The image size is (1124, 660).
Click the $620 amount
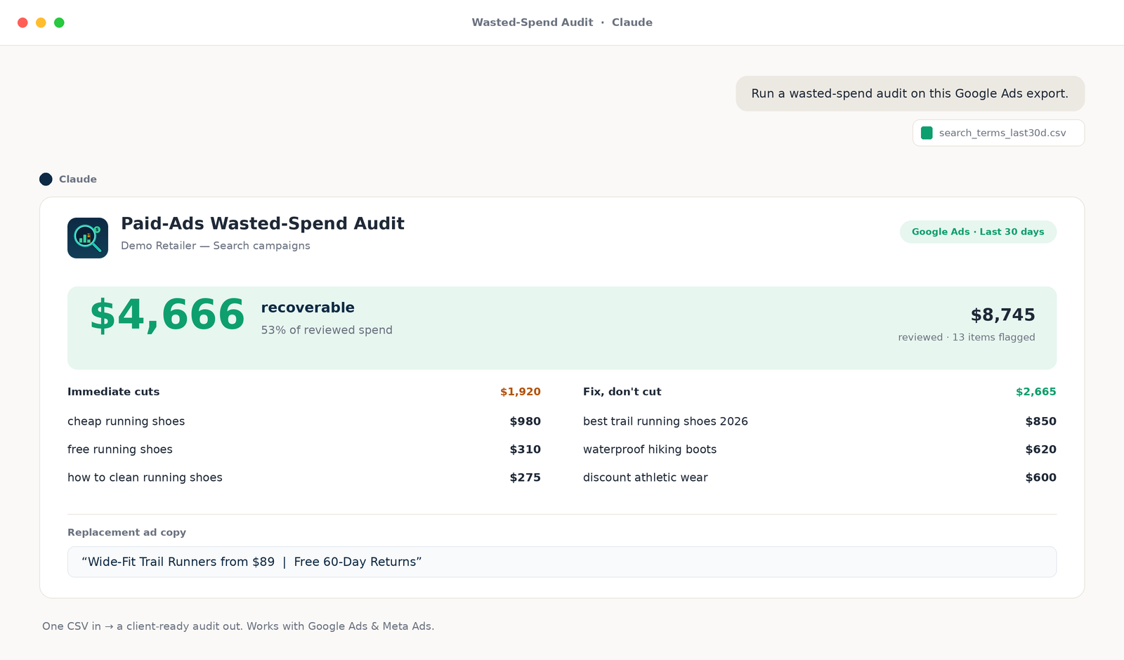pyautogui.click(x=1040, y=449)
